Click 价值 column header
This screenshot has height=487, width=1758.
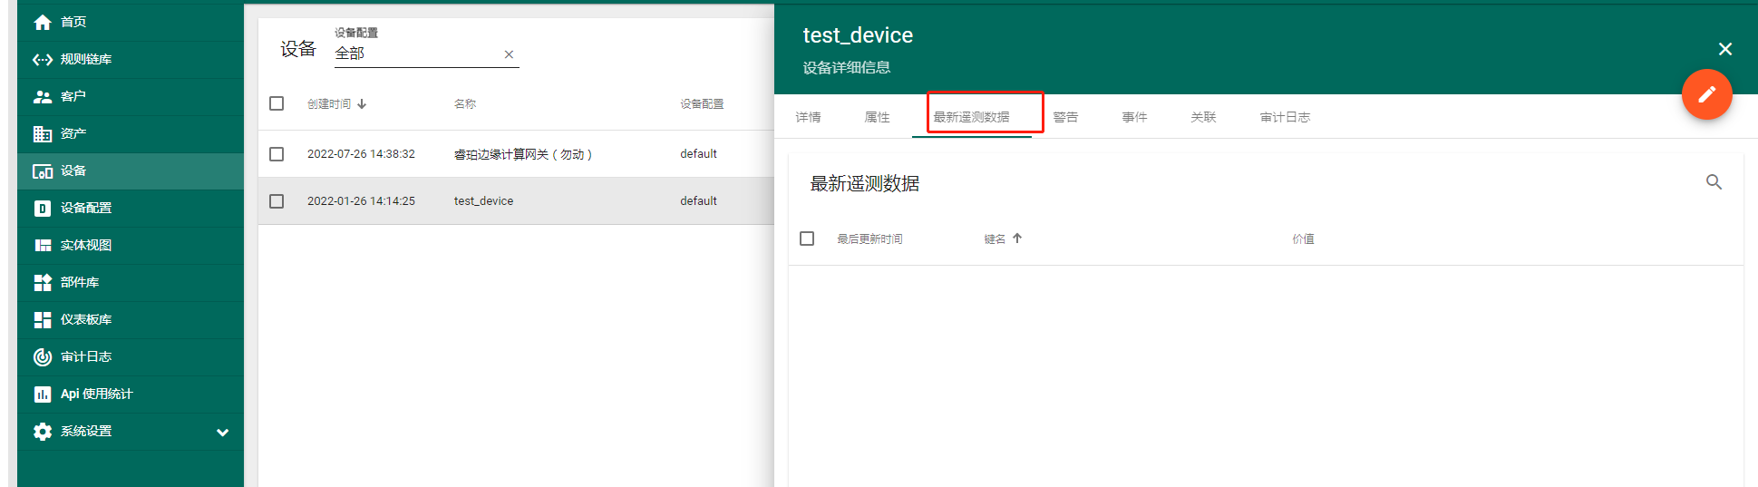(1303, 239)
